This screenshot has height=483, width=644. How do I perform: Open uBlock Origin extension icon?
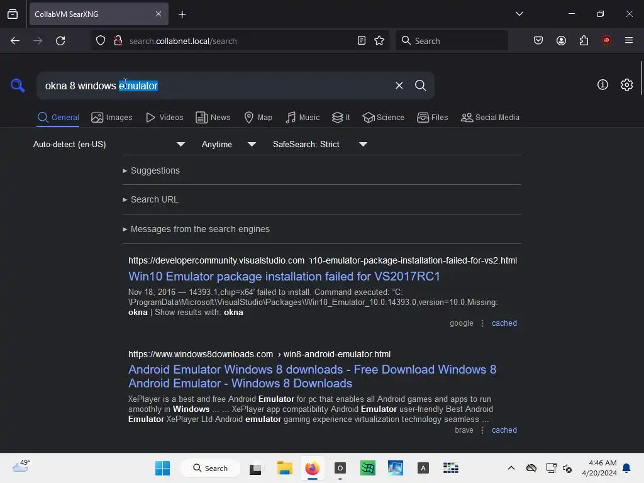coord(606,40)
